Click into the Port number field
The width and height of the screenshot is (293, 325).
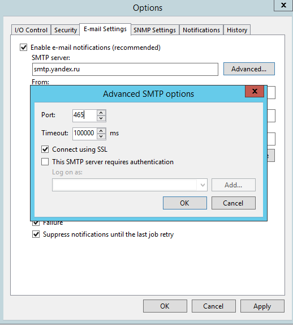pyautogui.click(x=85, y=116)
